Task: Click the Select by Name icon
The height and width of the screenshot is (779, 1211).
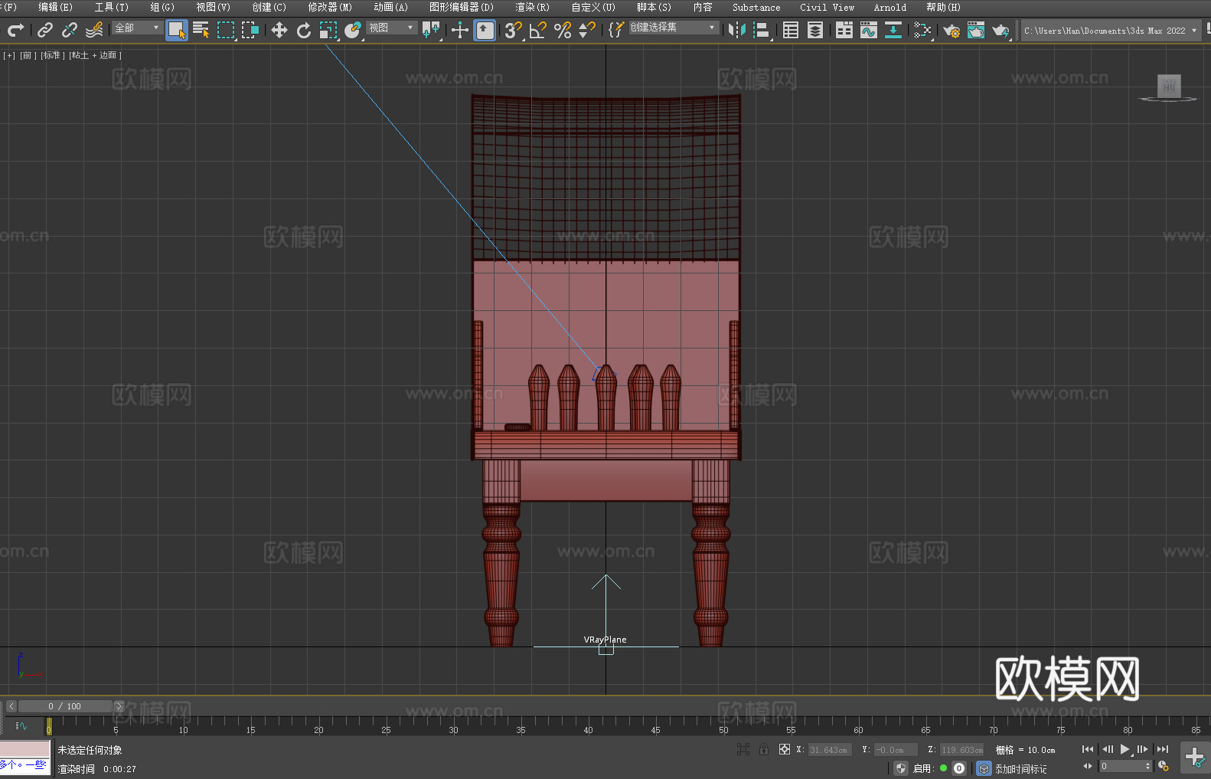Action: click(201, 30)
